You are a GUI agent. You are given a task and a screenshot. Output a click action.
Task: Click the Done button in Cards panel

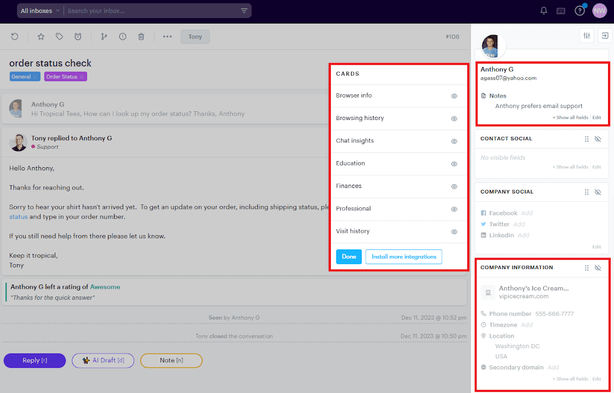coord(349,256)
